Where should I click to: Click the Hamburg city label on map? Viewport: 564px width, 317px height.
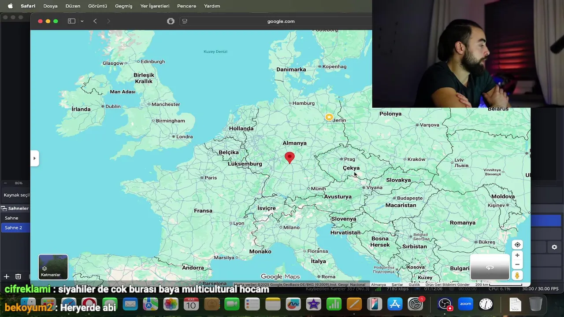click(304, 103)
